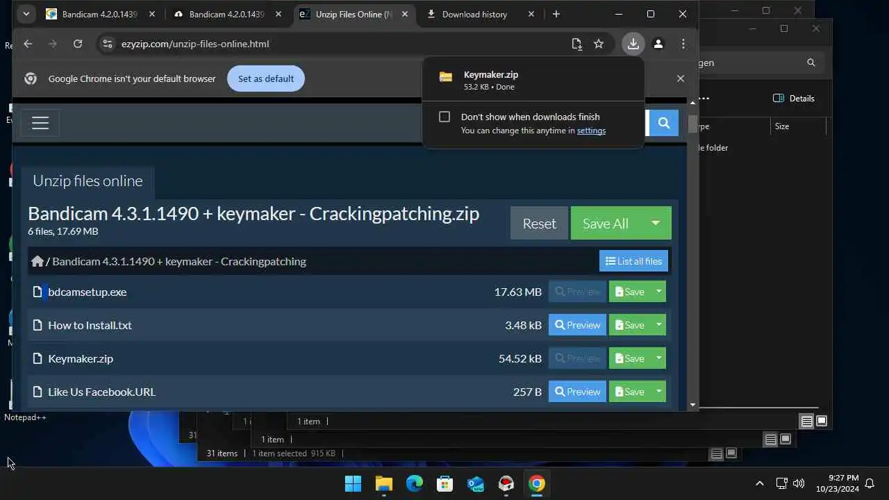Viewport: 889px width, 500px height.
Task: Click the ezyzip blue search button
Action: (x=663, y=123)
